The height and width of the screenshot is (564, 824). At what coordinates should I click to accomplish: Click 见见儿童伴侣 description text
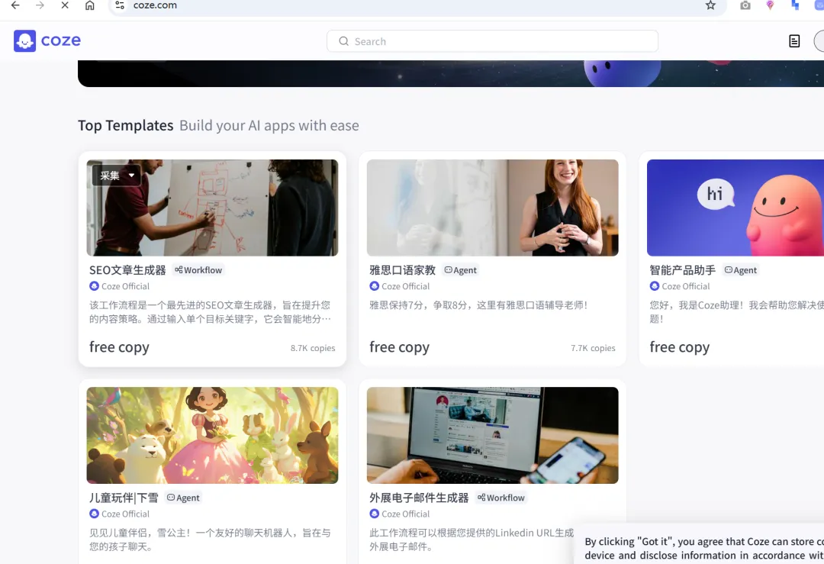[x=211, y=540]
